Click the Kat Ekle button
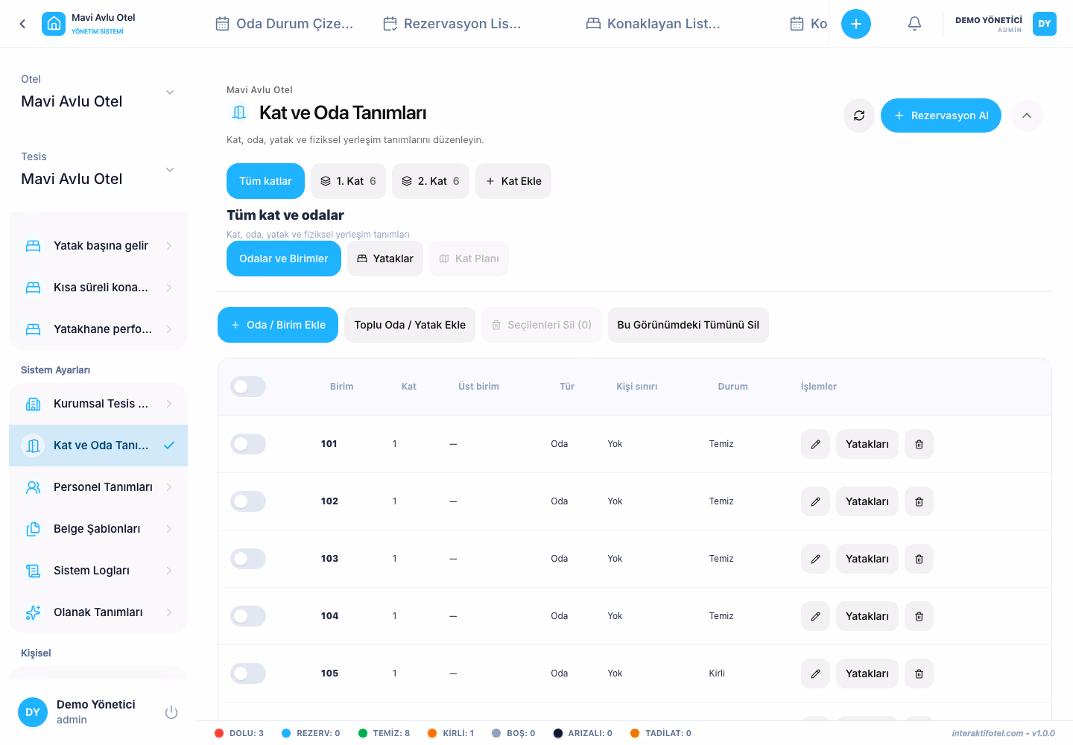The image size is (1073, 745). point(513,181)
